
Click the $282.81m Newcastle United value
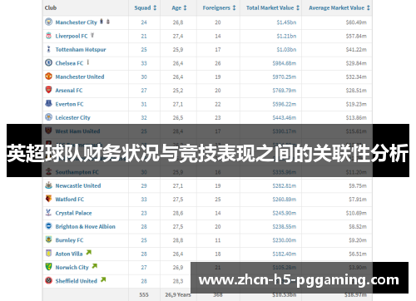pos(285,185)
